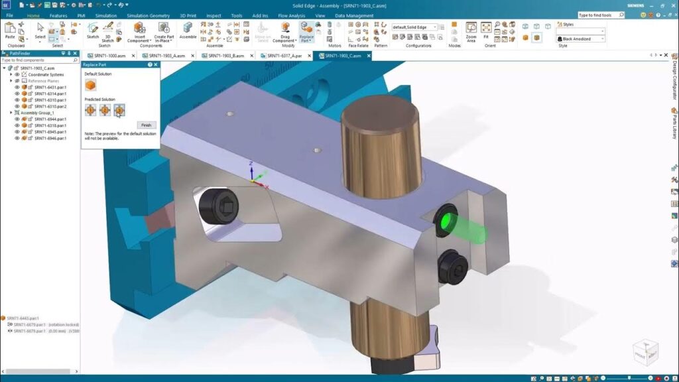
Task: Hide part SRN71-6431.par:1 using eye icon
Action: tap(17, 88)
